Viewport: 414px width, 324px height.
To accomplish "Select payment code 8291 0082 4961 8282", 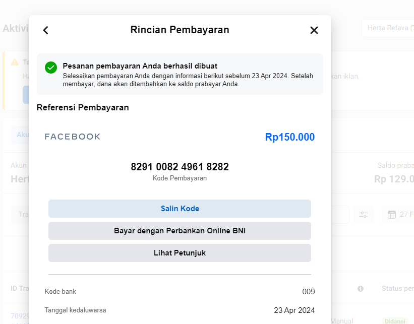I will pyautogui.click(x=180, y=167).
